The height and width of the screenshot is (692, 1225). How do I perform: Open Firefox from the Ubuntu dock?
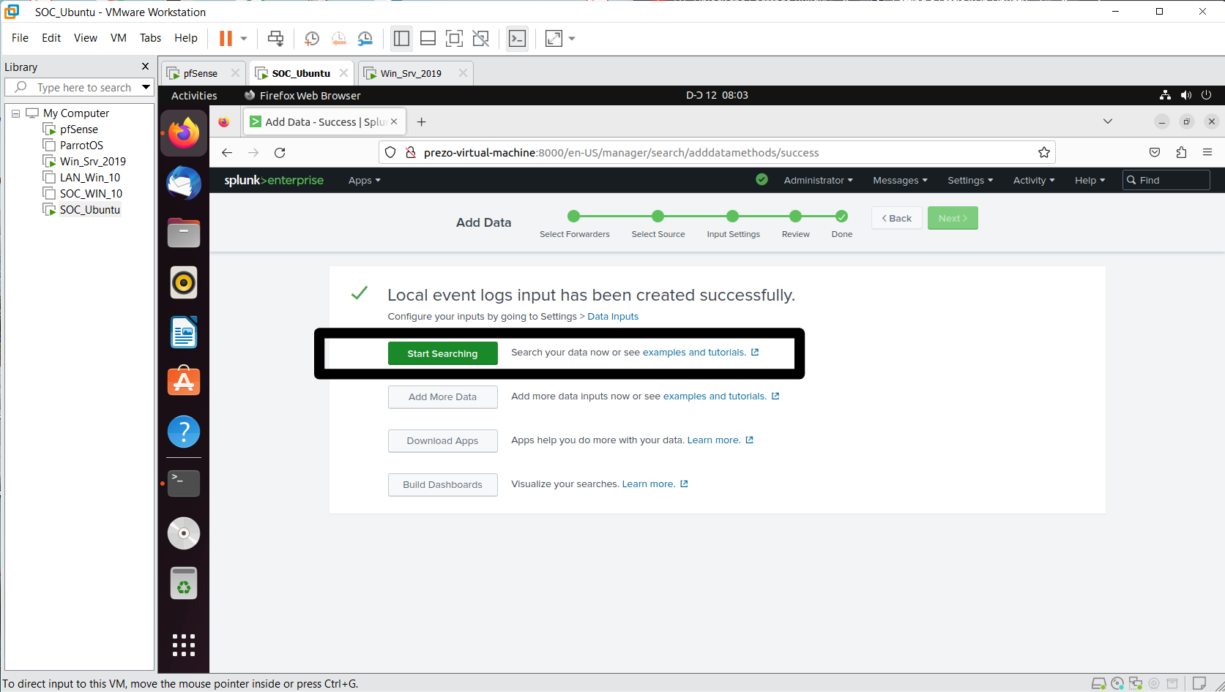tap(184, 133)
